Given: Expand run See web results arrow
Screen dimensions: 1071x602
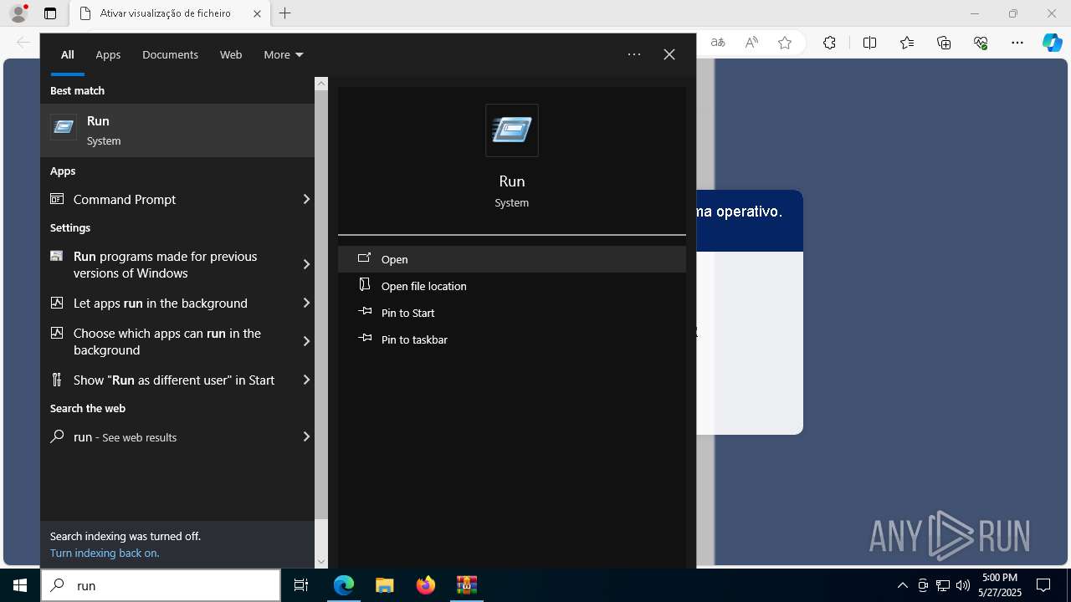Looking at the screenshot, I should pyautogui.click(x=306, y=436).
